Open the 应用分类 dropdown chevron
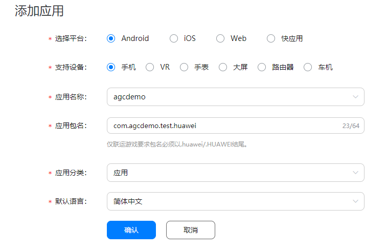 point(355,173)
